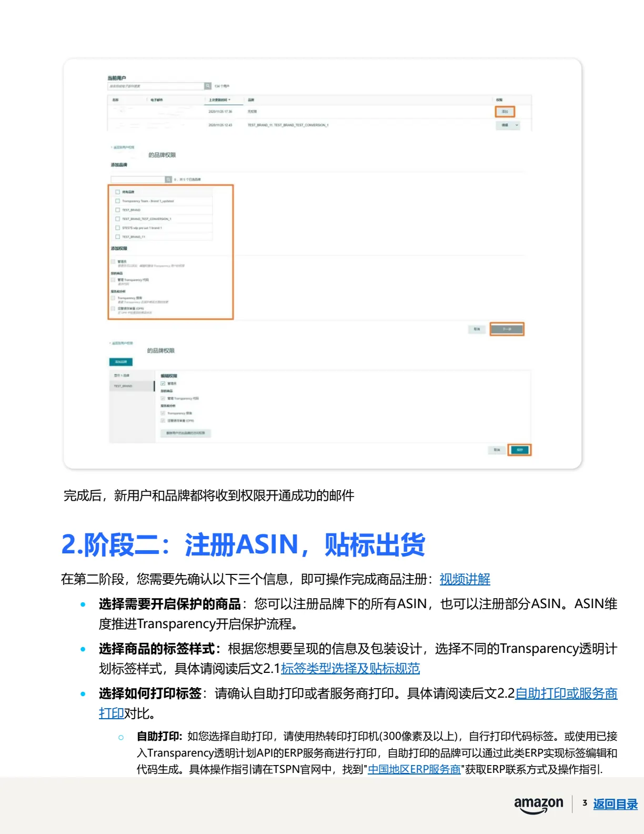
Task: Click the bold text 选择如何打印标签
Action: (x=150, y=693)
